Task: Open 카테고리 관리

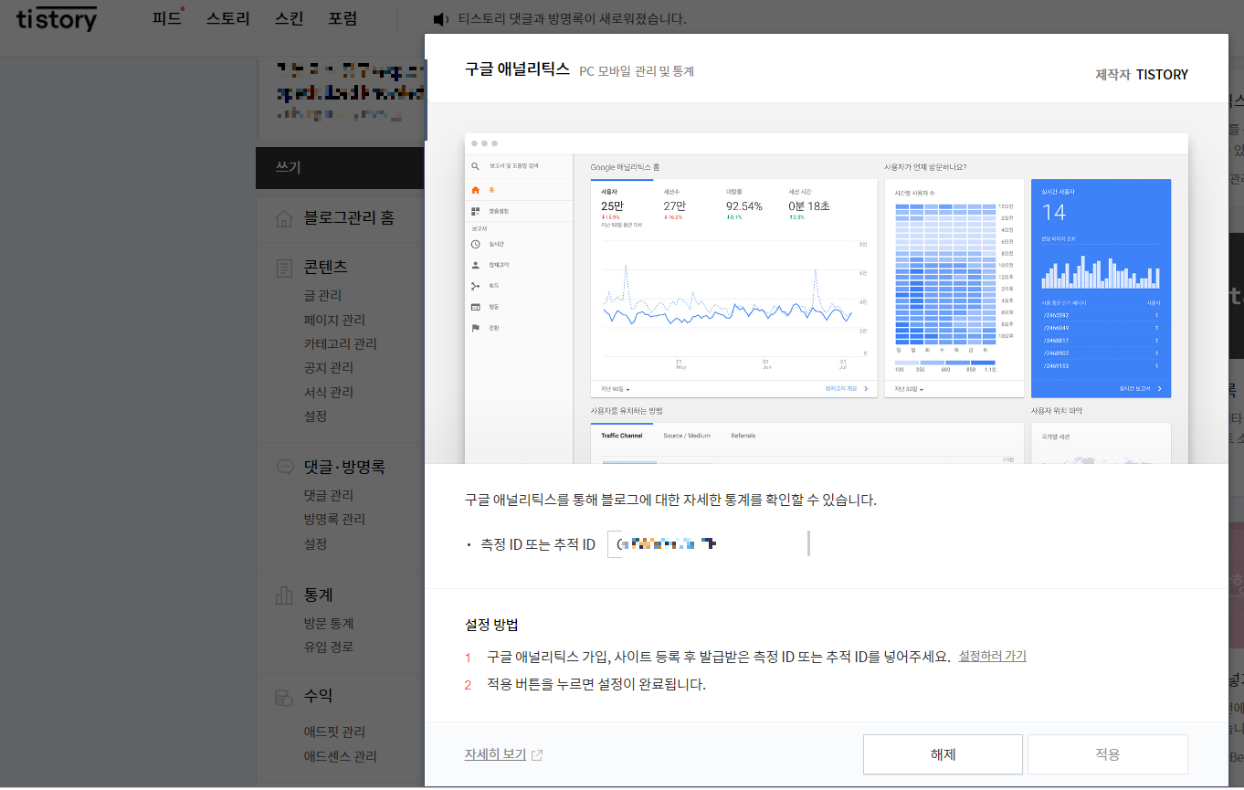Action: 341,344
